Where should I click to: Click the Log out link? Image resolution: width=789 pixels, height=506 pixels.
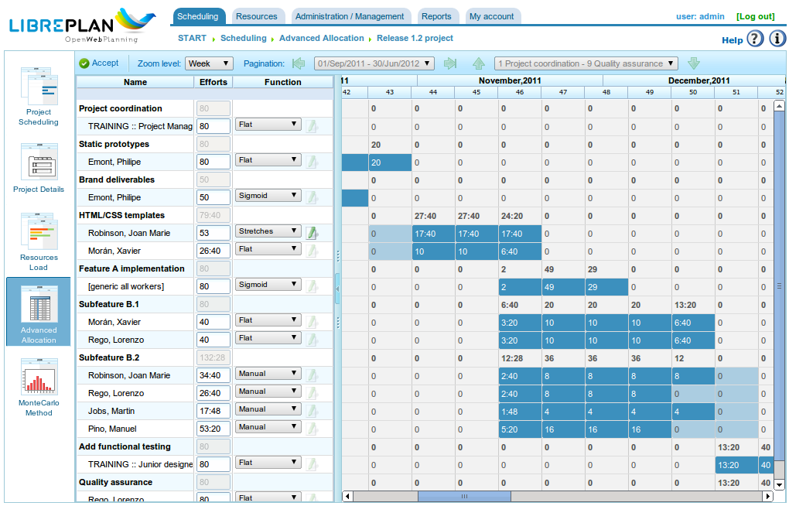pos(755,16)
